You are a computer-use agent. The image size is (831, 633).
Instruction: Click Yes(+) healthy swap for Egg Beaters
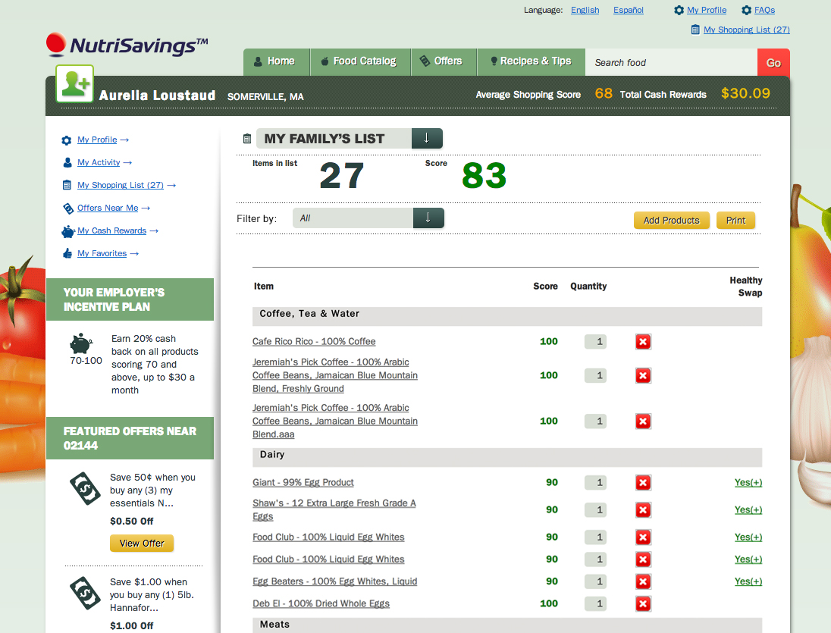(748, 581)
